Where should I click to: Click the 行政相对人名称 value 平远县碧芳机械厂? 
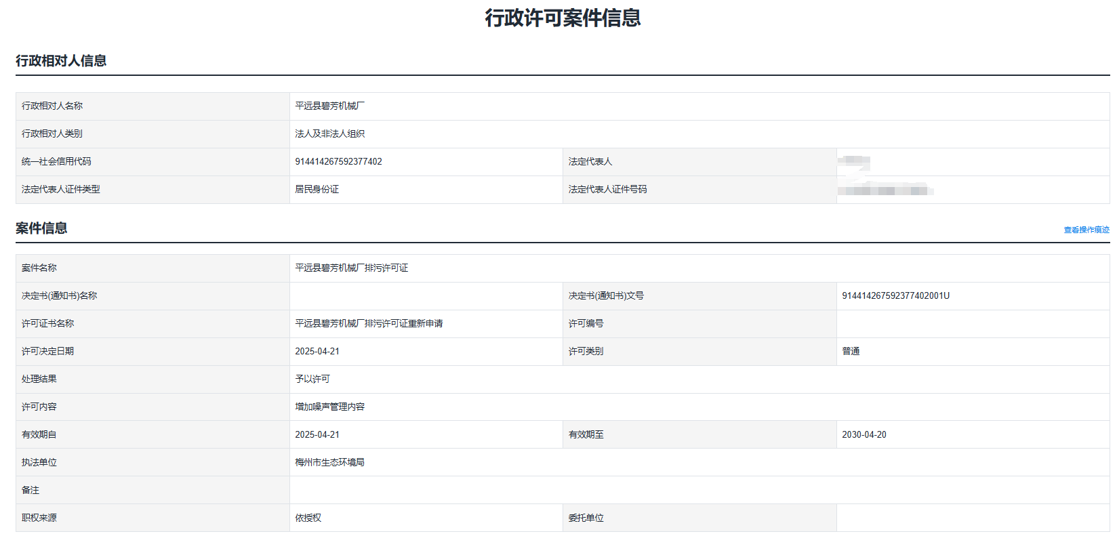coord(329,106)
